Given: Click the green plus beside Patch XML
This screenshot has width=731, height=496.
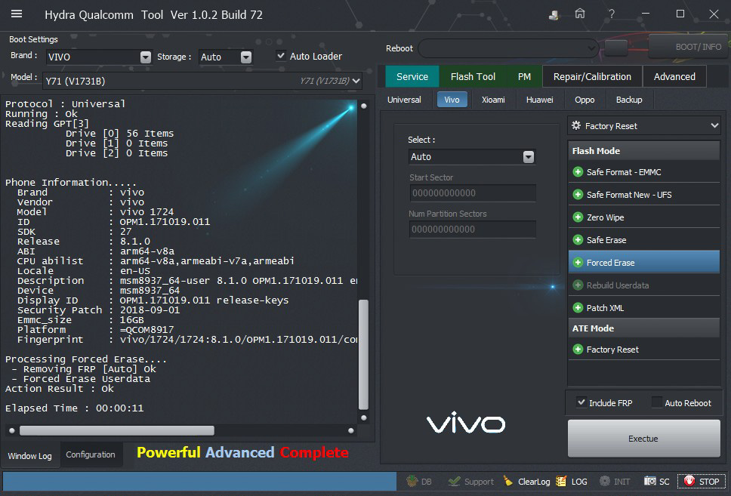Looking at the screenshot, I should click(x=578, y=308).
